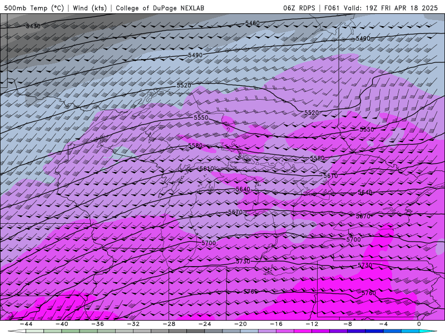Click the -8 color scale label

pyautogui.click(x=348, y=324)
